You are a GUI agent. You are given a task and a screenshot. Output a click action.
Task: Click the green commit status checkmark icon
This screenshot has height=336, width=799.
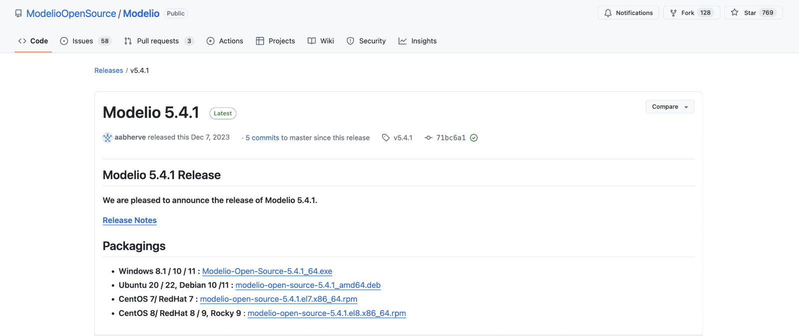[x=474, y=138]
